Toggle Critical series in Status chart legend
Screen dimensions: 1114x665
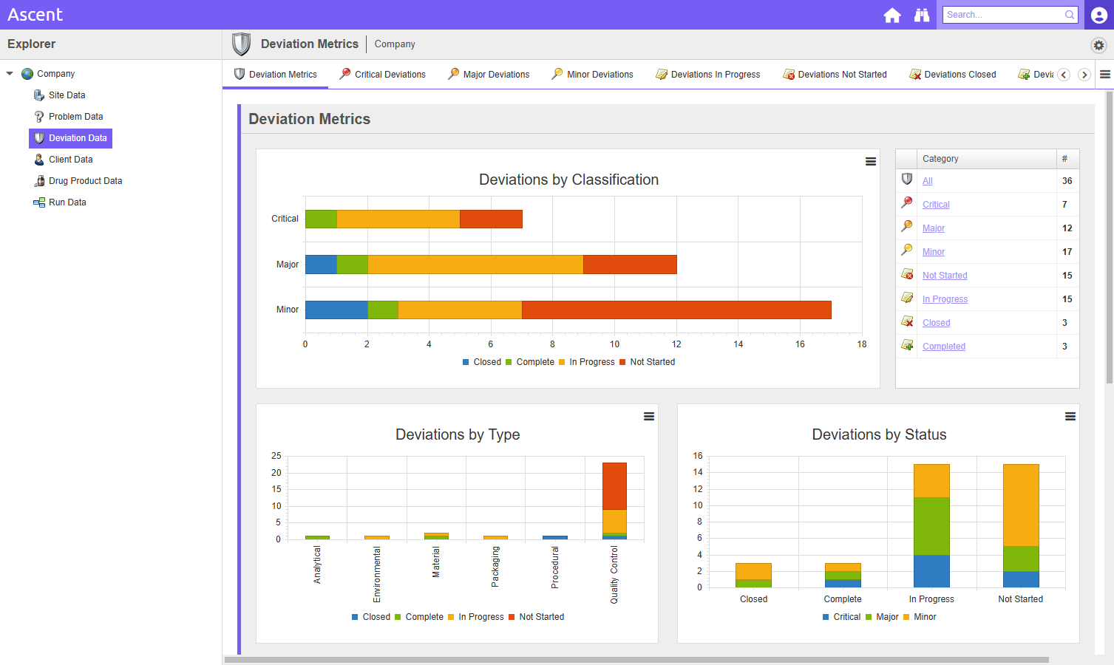pyautogui.click(x=842, y=617)
